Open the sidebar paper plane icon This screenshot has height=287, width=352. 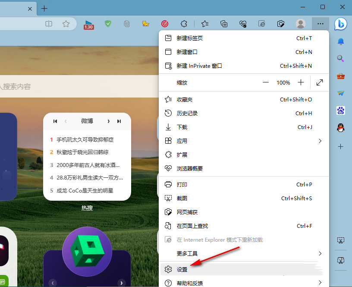(340, 93)
